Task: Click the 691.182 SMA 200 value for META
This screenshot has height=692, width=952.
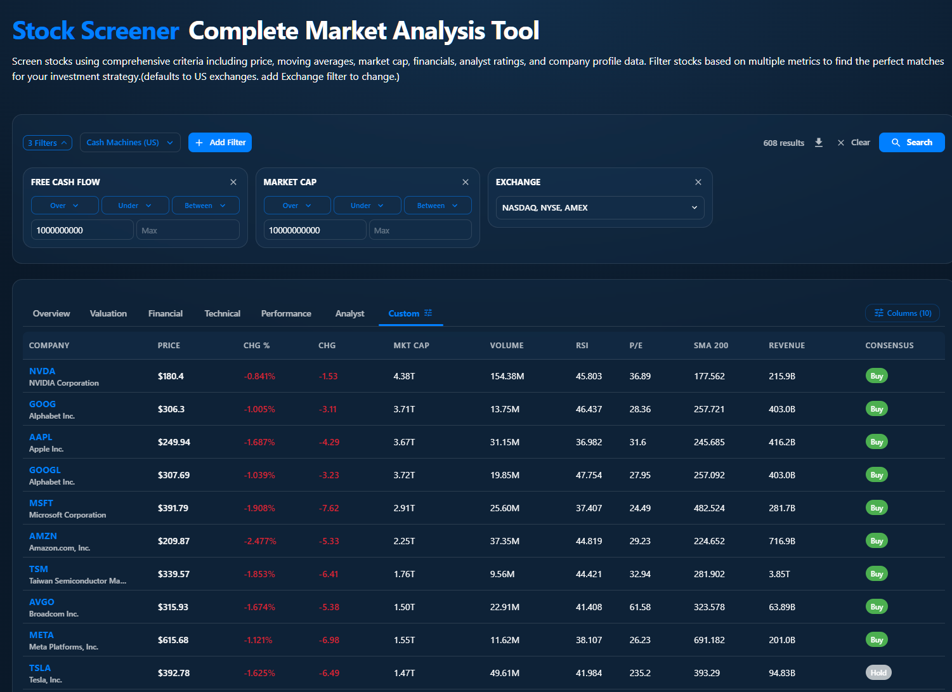Action: click(709, 640)
